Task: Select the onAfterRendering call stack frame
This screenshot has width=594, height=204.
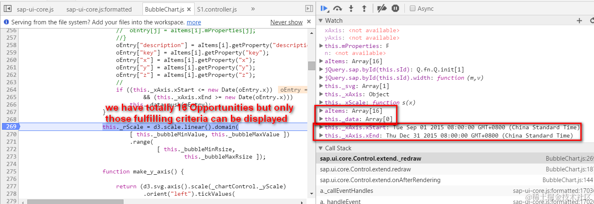Action: [455, 180]
